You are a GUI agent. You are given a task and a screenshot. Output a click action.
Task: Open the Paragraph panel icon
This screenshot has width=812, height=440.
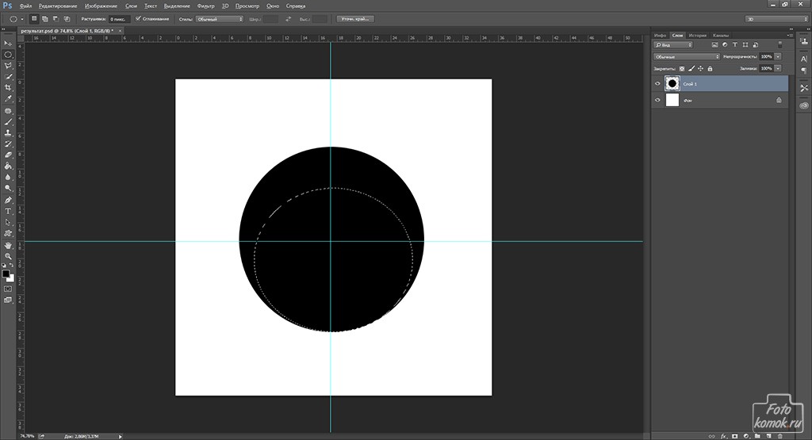pos(804,71)
